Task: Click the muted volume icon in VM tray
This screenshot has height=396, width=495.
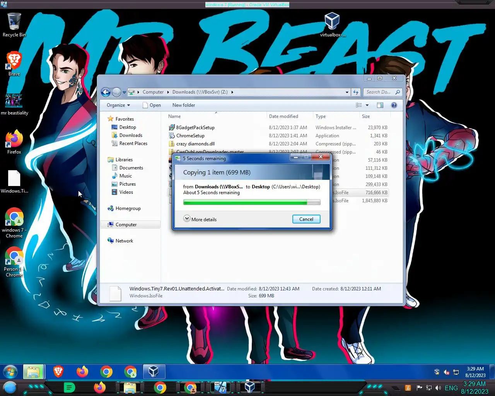Action: coord(446,372)
